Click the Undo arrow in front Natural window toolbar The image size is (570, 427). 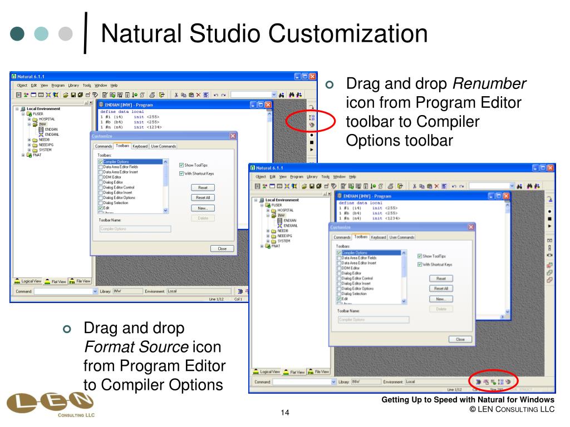(454, 186)
